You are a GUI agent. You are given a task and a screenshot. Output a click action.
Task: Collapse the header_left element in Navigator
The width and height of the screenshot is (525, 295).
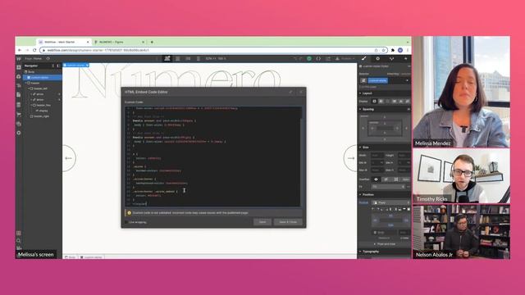coord(29,88)
